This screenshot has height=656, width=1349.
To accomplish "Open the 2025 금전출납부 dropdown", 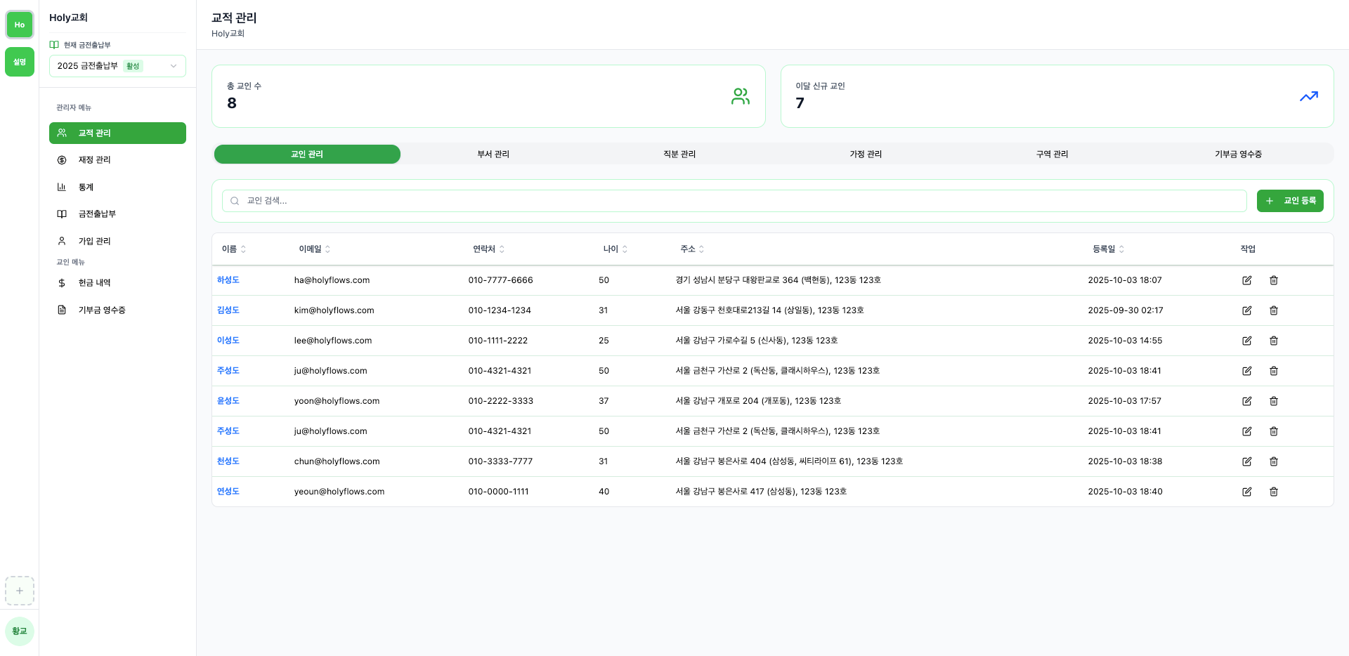I will [x=117, y=66].
